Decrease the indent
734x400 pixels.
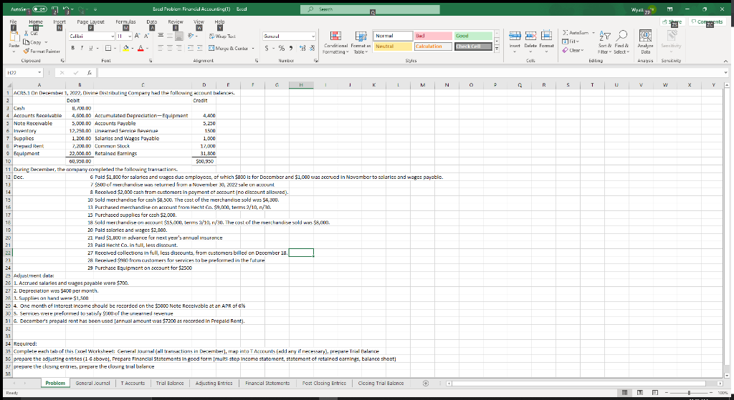[x=191, y=48]
